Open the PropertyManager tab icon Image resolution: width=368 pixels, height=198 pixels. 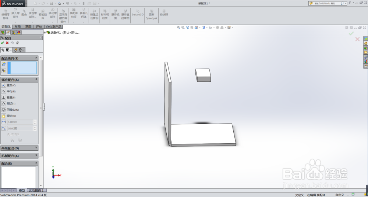point(8,33)
